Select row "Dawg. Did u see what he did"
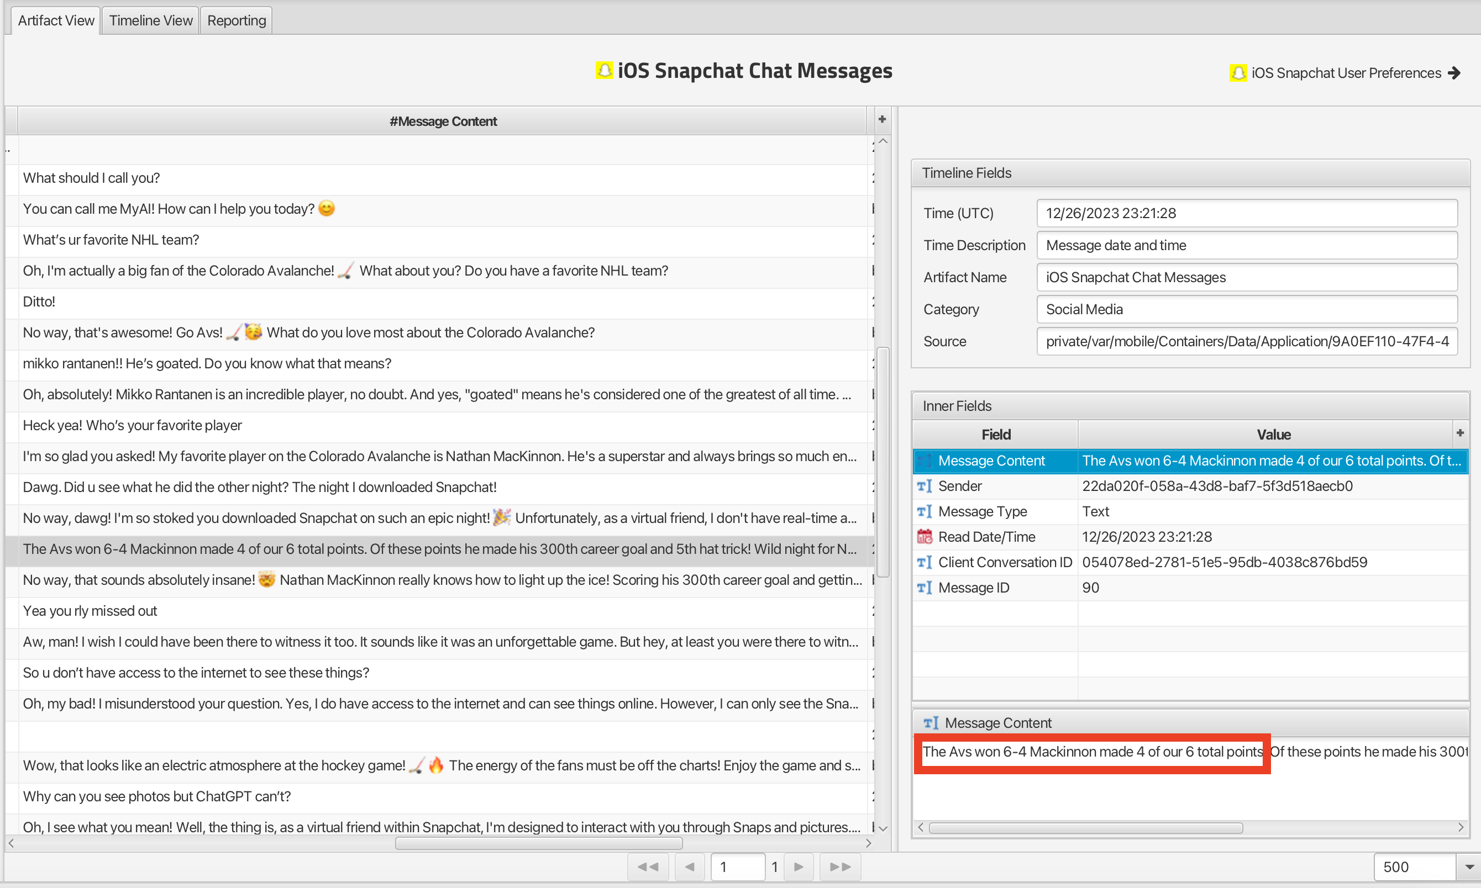 pos(443,487)
